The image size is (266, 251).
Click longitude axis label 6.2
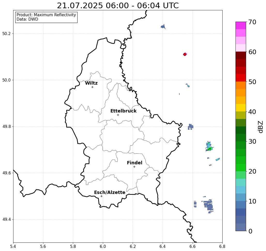tap(133, 246)
